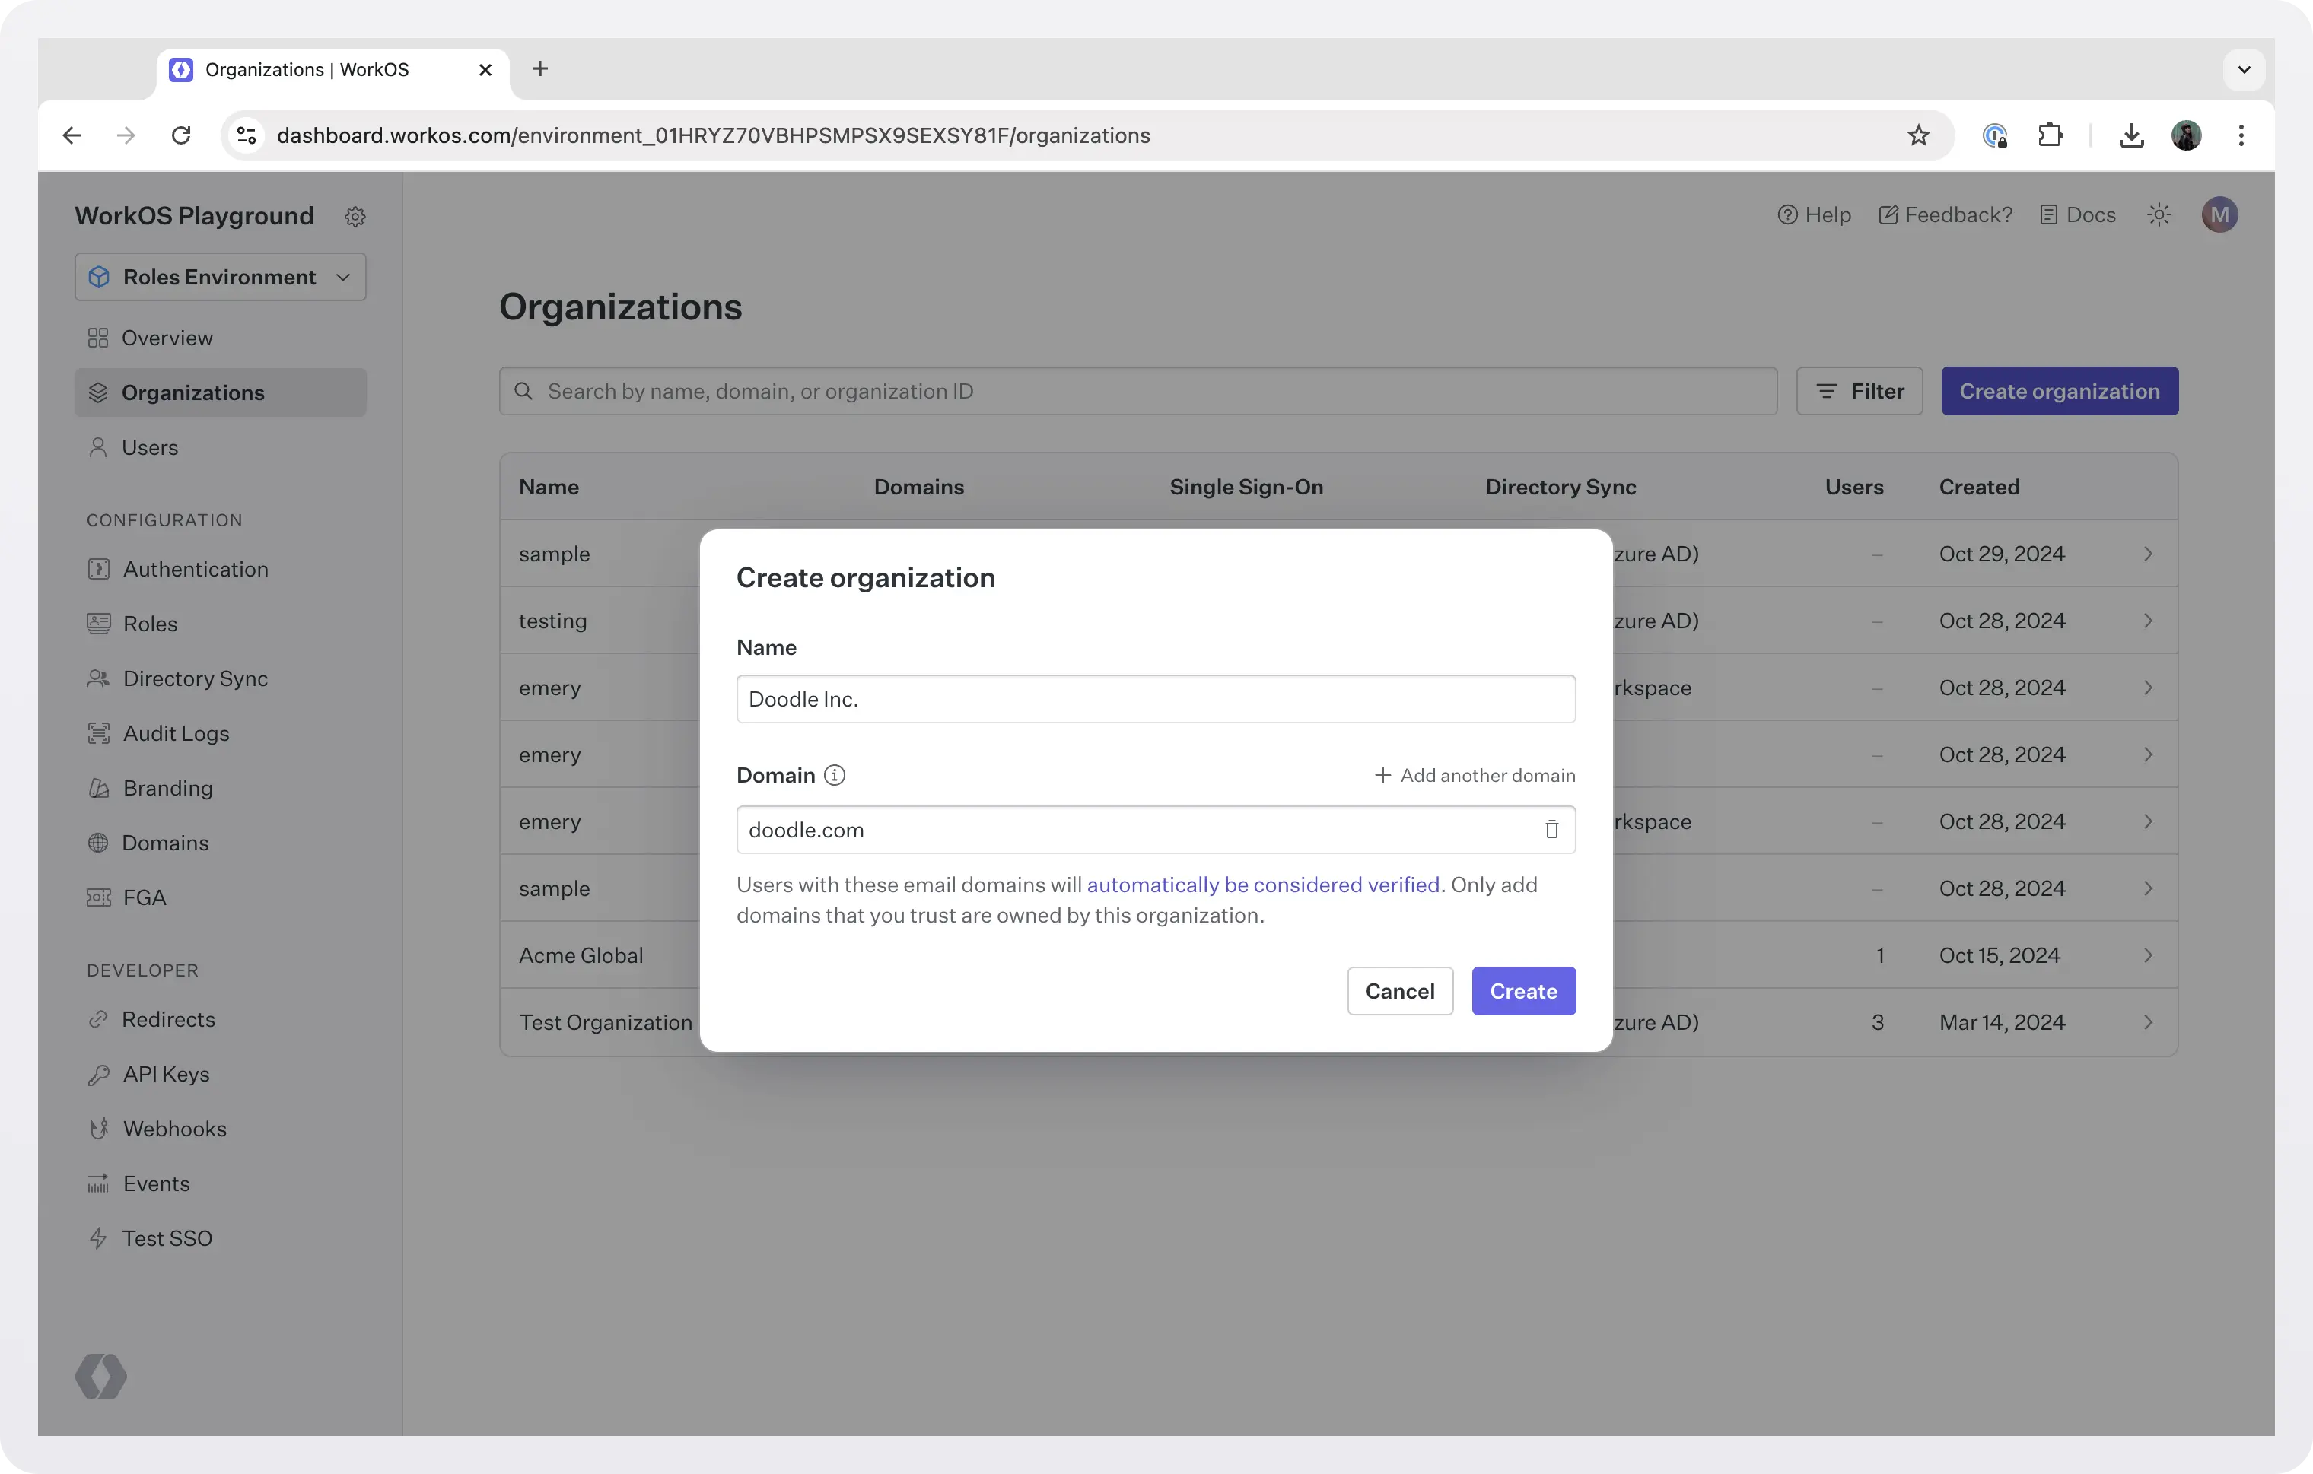Open the Acme Global row chevron
Viewport: 2313px width, 1474px height.
coord(2148,955)
